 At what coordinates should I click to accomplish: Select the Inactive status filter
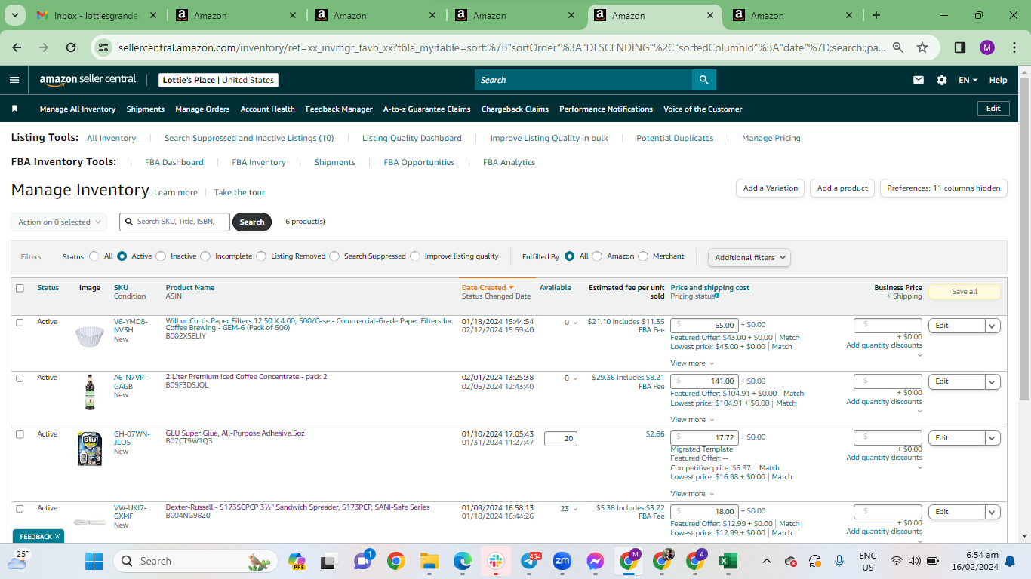click(161, 256)
